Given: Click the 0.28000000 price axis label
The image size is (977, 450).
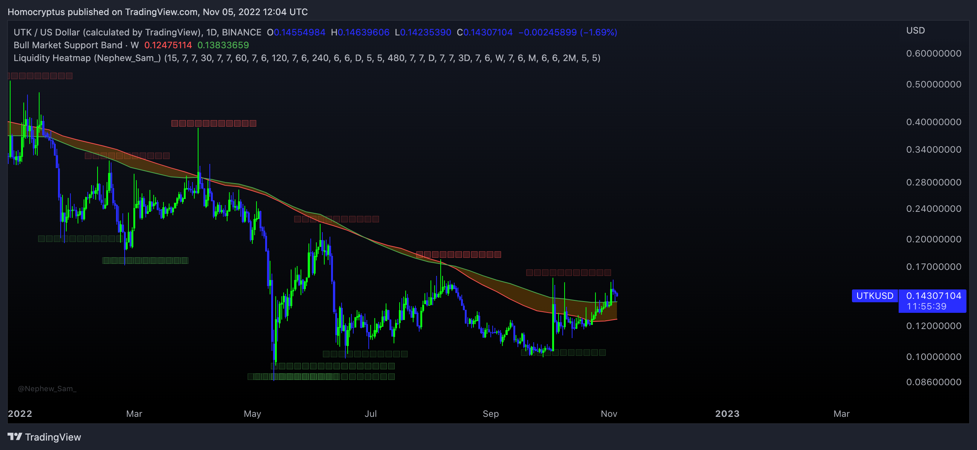Looking at the screenshot, I should coord(933,182).
